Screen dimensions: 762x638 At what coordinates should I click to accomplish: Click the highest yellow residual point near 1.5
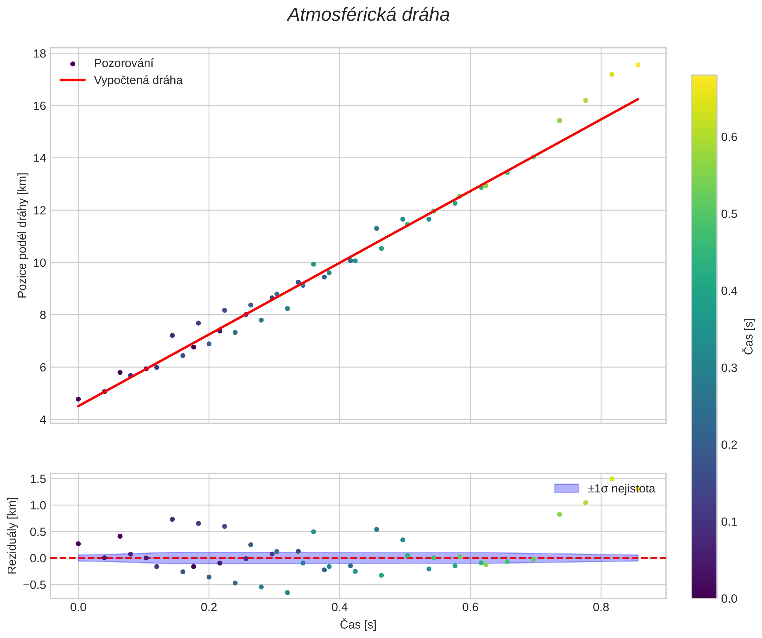612,479
